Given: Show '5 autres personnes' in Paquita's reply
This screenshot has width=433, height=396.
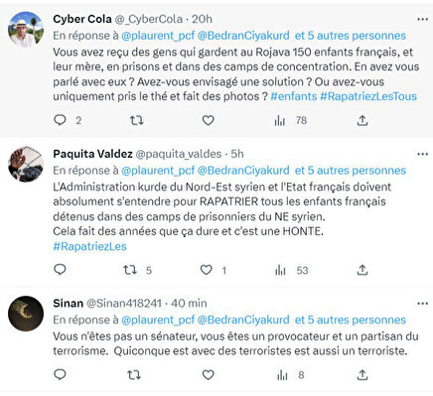Looking at the screenshot, I should click(x=351, y=171).
